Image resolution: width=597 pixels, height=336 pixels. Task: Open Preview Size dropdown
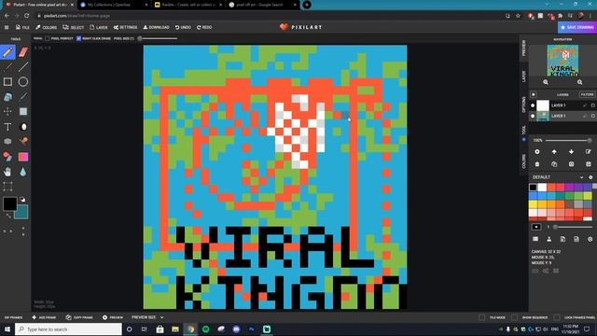(x=147, y=317)
